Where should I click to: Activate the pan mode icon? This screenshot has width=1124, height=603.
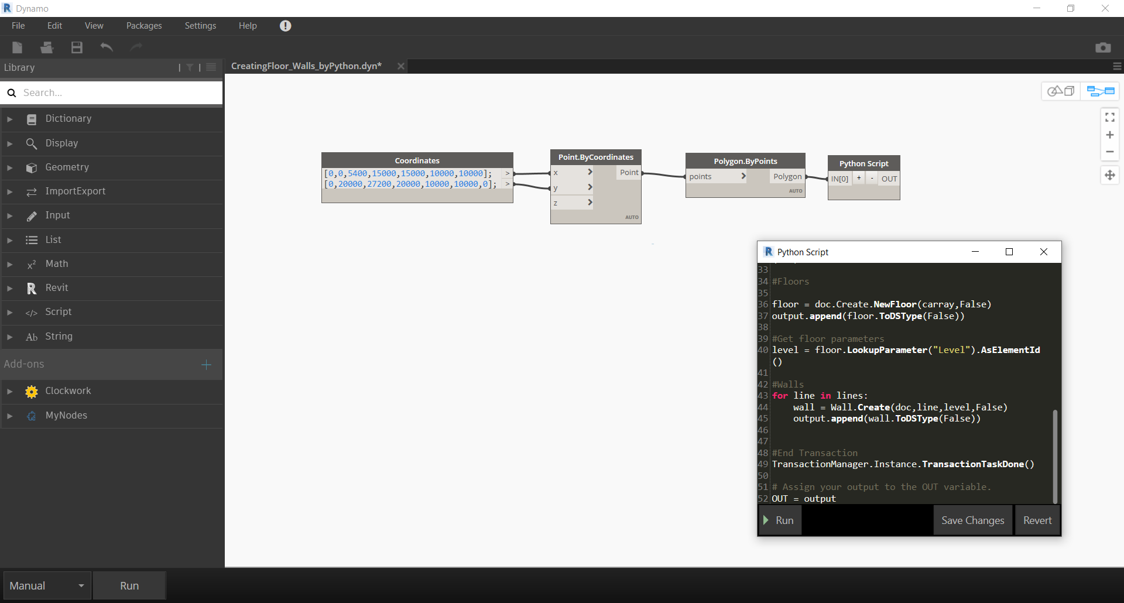pyautogui.click(x=1110, y=175)
